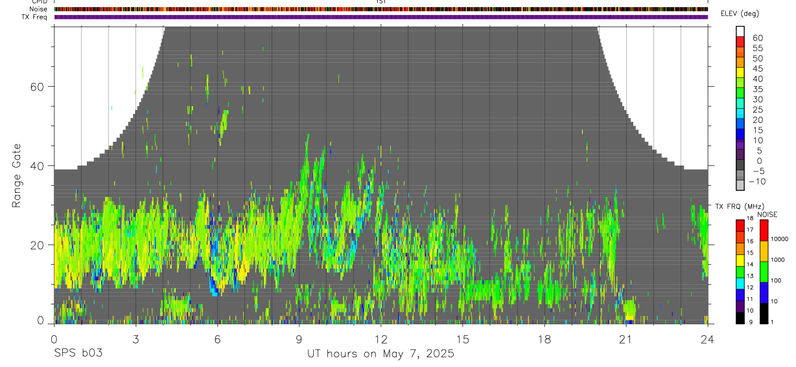This screenshot has height=367, width=796.
Task: Click the '30' label on ELEV legend
Action: [758, 100]
